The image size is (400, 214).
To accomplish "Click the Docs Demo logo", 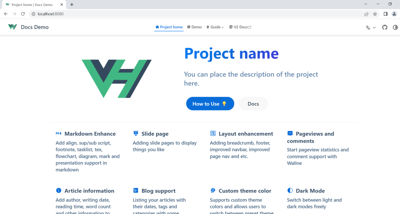I will click(x=28, y=27).
